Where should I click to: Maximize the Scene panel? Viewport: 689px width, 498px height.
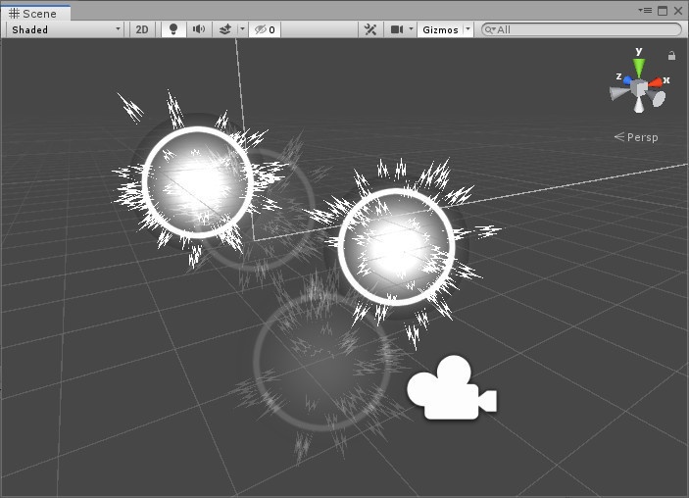pyautogui.click(x=663, y=11)
